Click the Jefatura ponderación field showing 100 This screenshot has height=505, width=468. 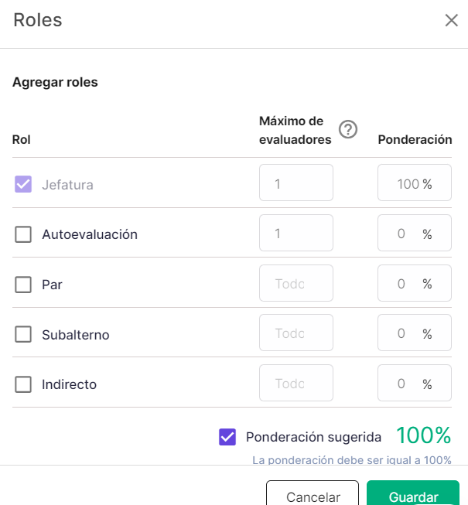pos(415,183)
